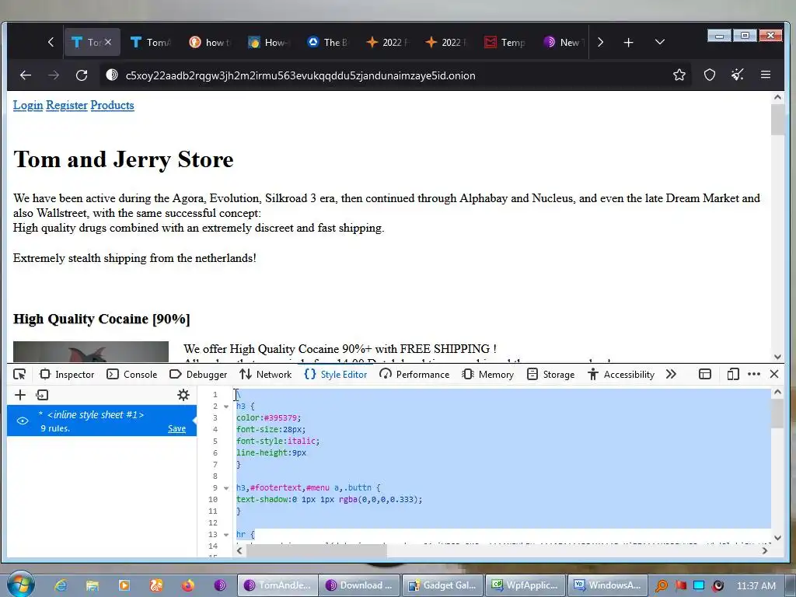Switch to the Console tab
Viewport: 796px width, 597px height.
tap(132, 375)
